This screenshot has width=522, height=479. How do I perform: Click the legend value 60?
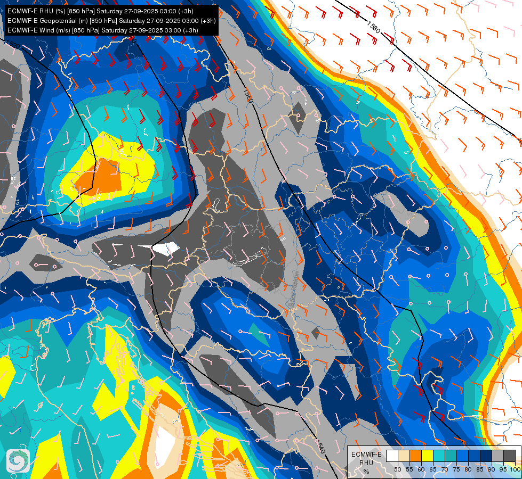click(x=421, y=469)
